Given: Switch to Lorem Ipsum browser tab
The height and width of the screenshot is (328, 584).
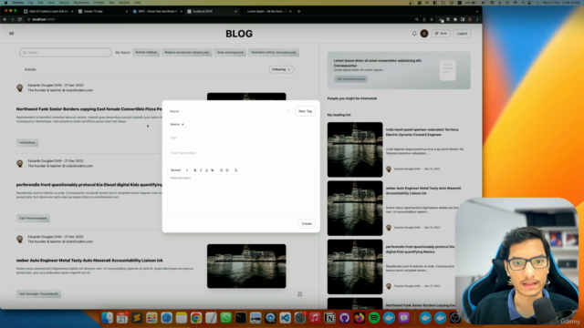Looking at the screenshot, I should click(266, 12).
